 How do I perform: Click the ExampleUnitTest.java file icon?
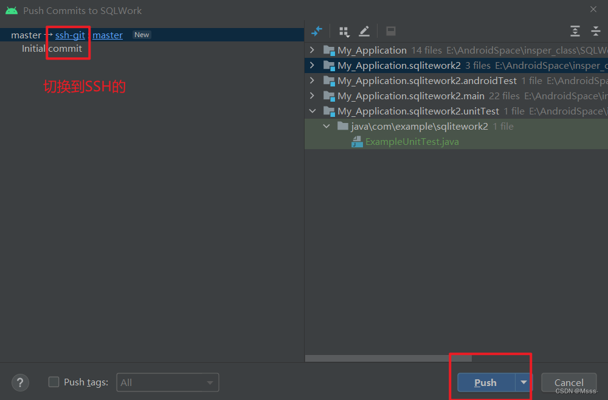[x=357, y=142]
